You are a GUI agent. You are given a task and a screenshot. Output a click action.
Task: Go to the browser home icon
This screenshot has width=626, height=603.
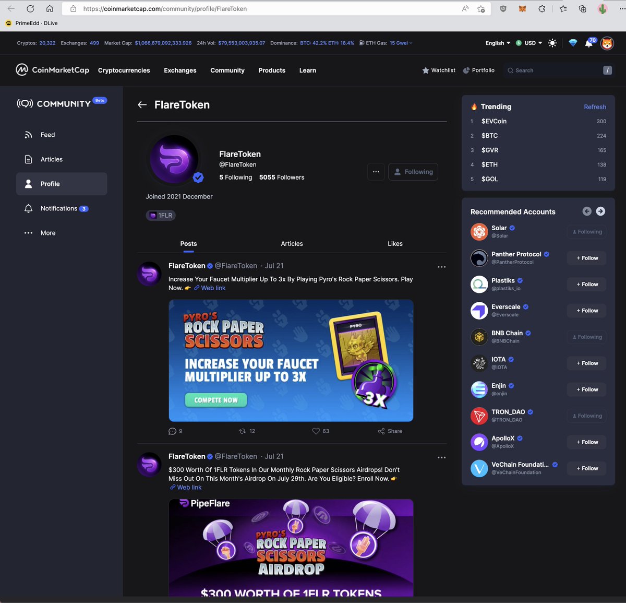pyautogui.click(x=50, y=8)
